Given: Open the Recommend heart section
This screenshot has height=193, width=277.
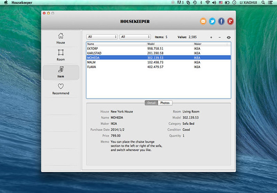Looking at the screenshot, I should [61, 89].
